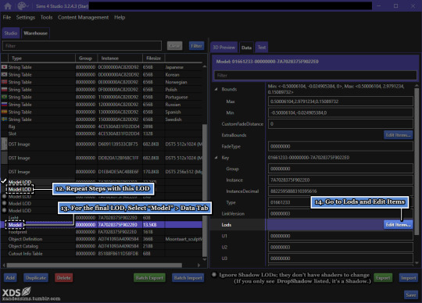Click Edit Items for ExtraBounds
The image size is (422, 303).
pyautogui.click(x=398, y=135)
